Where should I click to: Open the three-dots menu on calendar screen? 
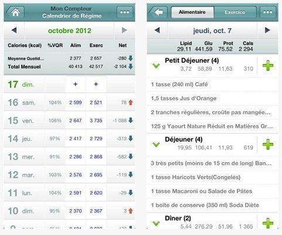point(124,12)
